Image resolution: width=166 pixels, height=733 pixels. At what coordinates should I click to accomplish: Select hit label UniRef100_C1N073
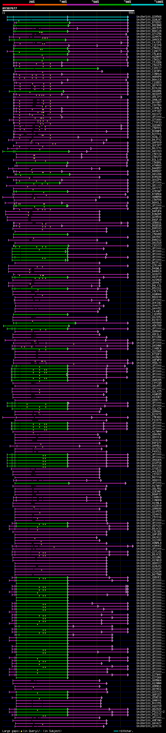pyautogui.click(x=149, y=51)
